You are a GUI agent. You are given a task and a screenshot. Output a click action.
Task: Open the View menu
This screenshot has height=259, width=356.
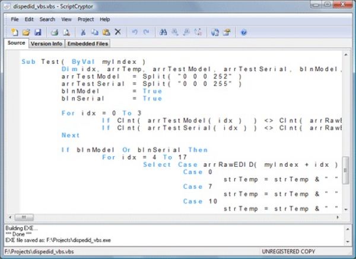66,20
